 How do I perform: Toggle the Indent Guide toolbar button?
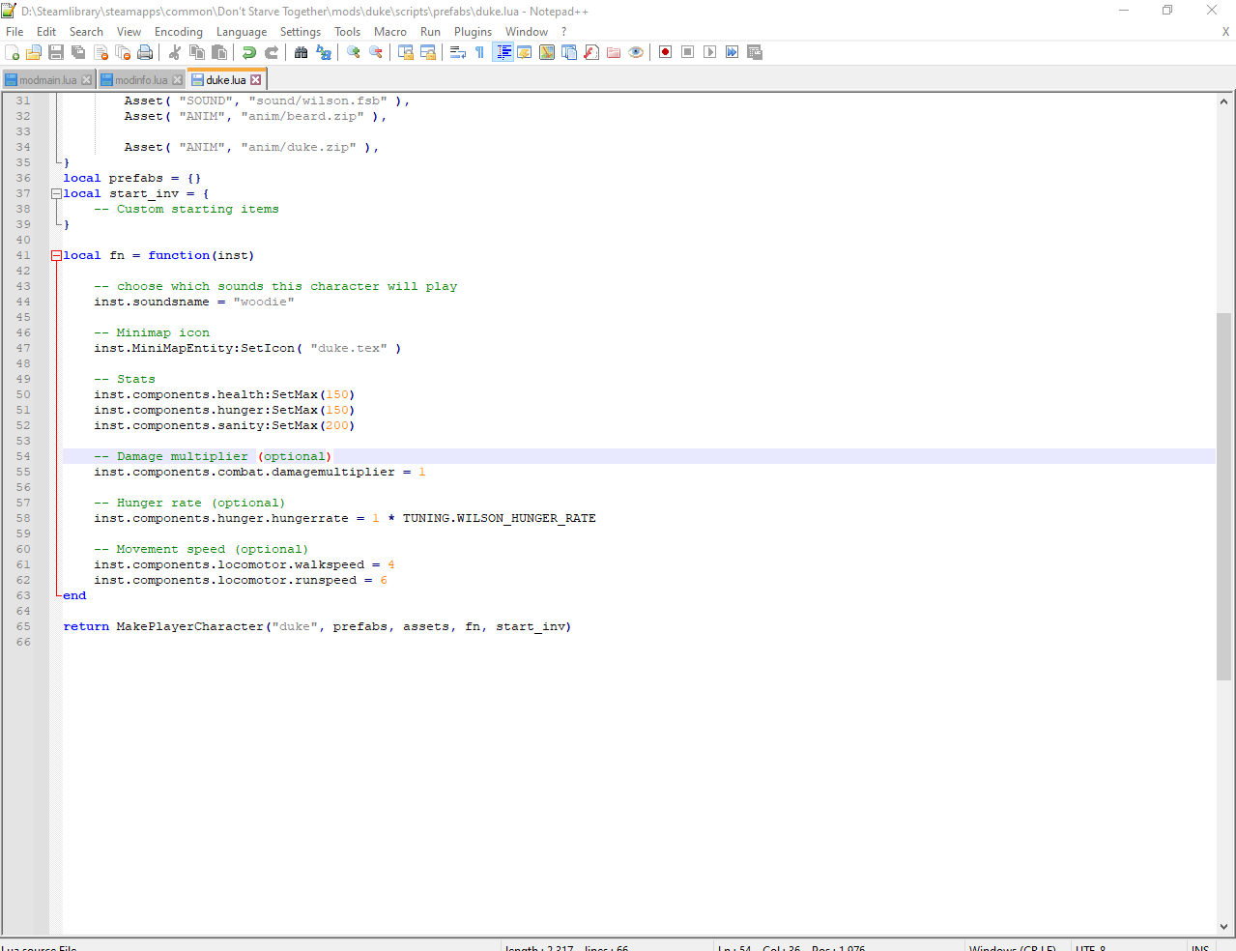click(x=503, y=52)
